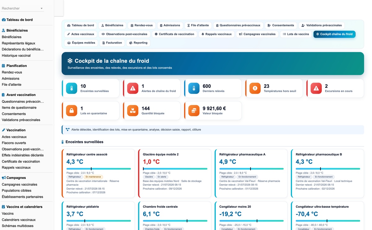
Task: Click the boxes icon for Quantité bloquée
Action: [133, 111]
